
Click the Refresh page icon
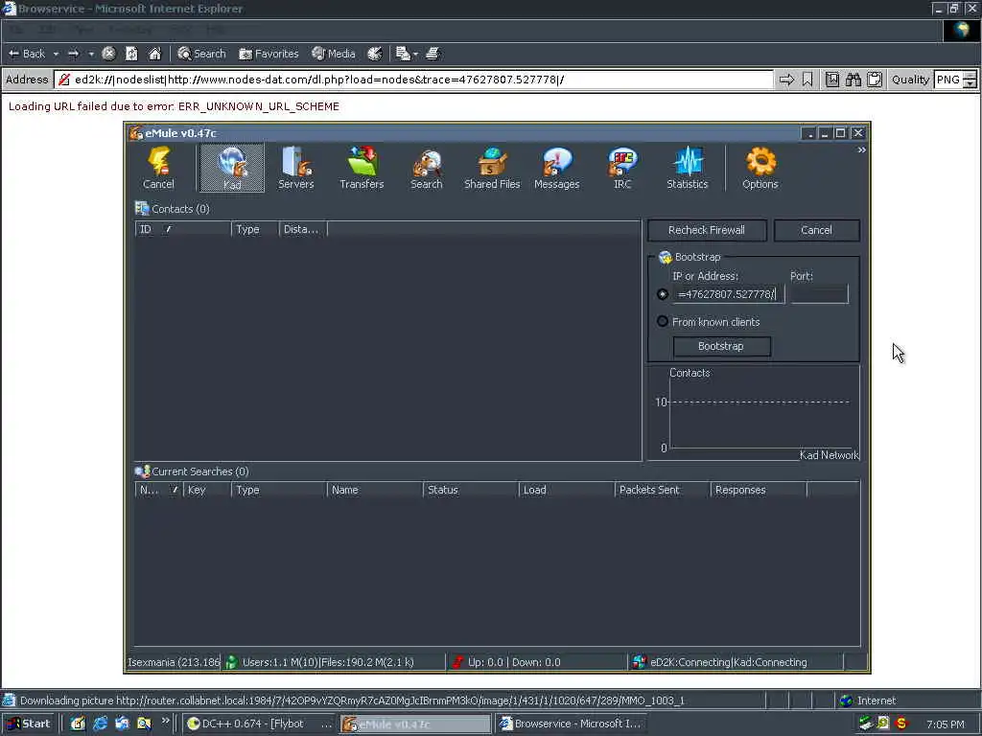click(131, 54)
